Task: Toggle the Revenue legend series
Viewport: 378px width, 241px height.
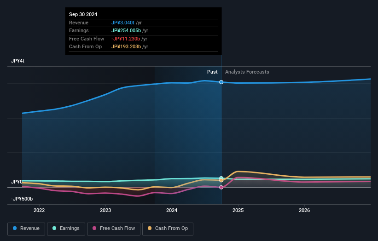Action: [26, 229]
